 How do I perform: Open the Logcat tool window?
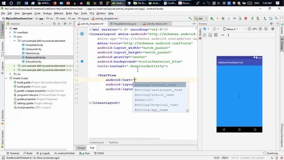click(43, 153)
